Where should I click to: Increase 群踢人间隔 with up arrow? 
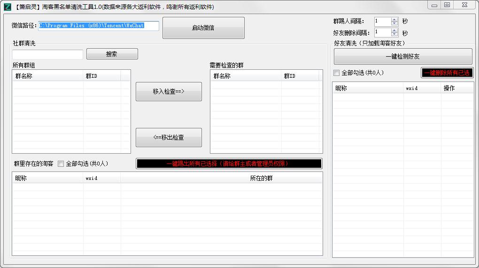click(394, 19)
